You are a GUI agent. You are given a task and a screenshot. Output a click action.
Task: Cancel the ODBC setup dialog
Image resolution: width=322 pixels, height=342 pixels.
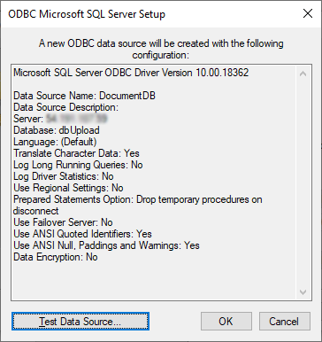click(285, 321)
